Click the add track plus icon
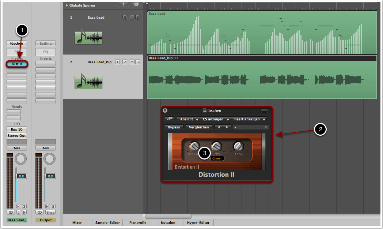Viewport: 383px width, 229px height. coord(124,4)
